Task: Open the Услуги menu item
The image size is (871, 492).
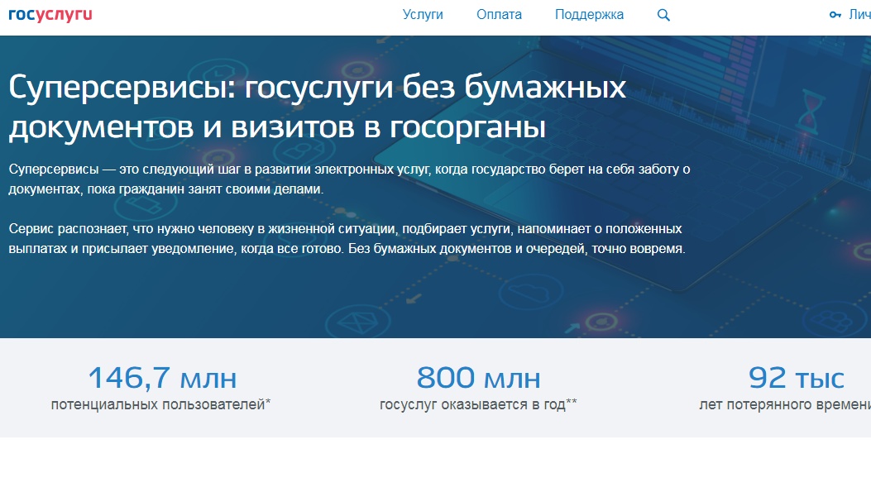Action: click(x=423, y=15)
